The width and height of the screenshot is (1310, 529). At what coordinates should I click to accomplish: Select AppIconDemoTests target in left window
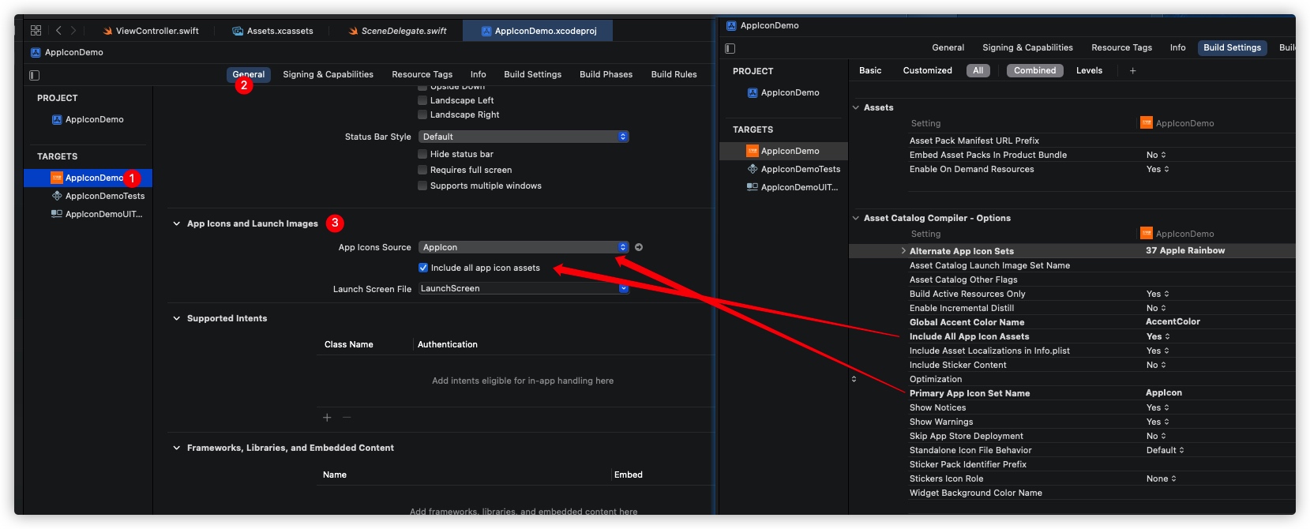pos(98,196)
